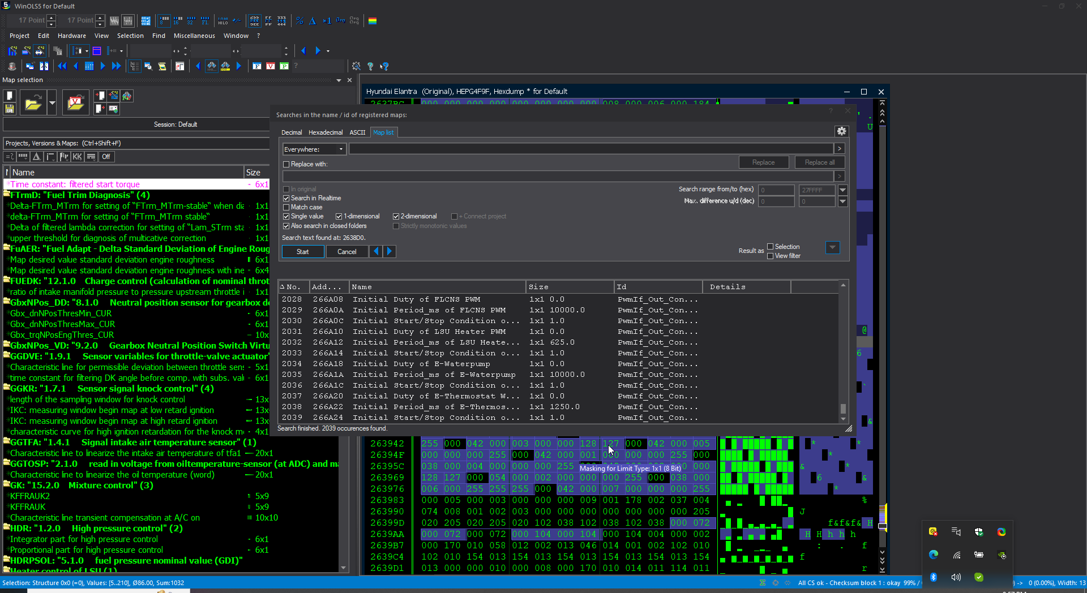Screen dimensions: 1087x593
Task: Click the Cancel button in search dialog
Action: point(347,252)
